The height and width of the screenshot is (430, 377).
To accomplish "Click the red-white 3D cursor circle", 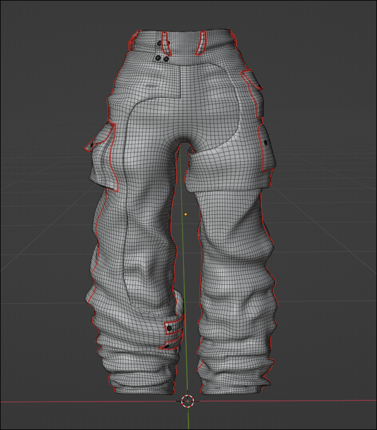I will [x=188, y=401].
